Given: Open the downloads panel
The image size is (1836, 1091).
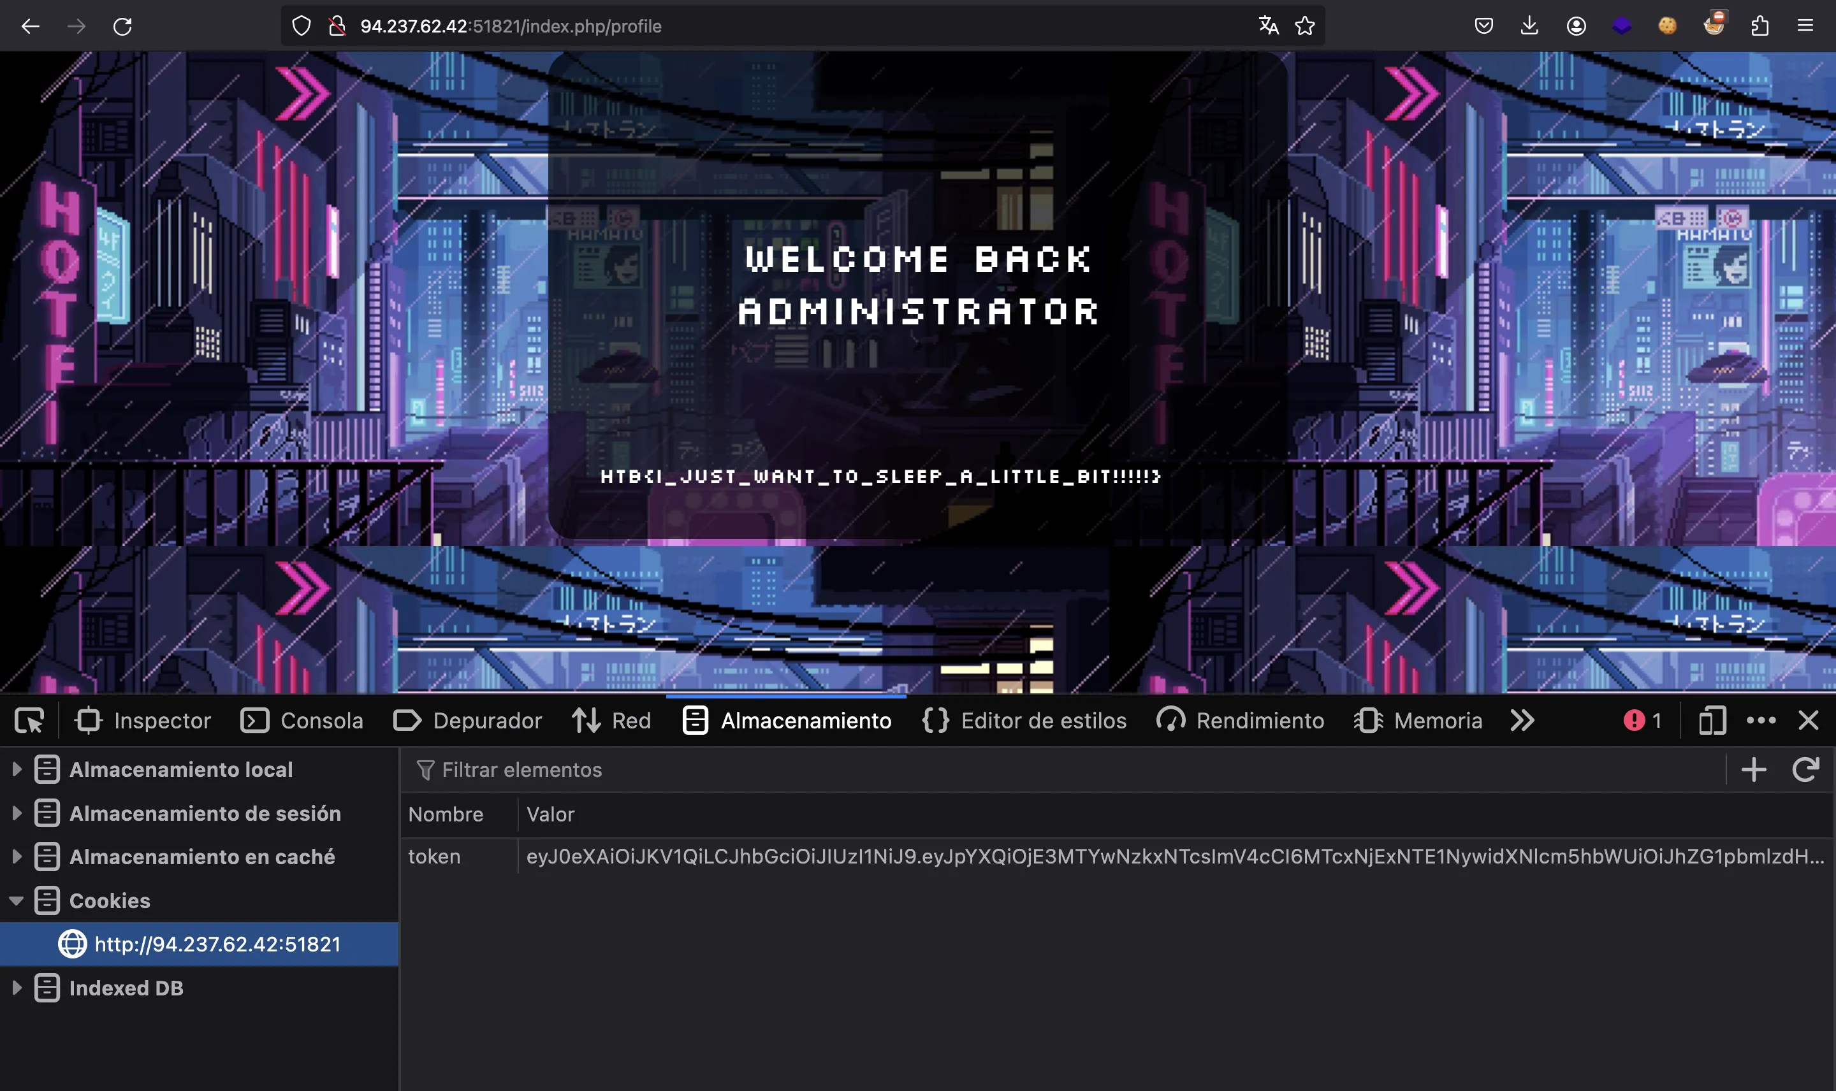Looking at the screenshot, I should (x=1529, y=27).
